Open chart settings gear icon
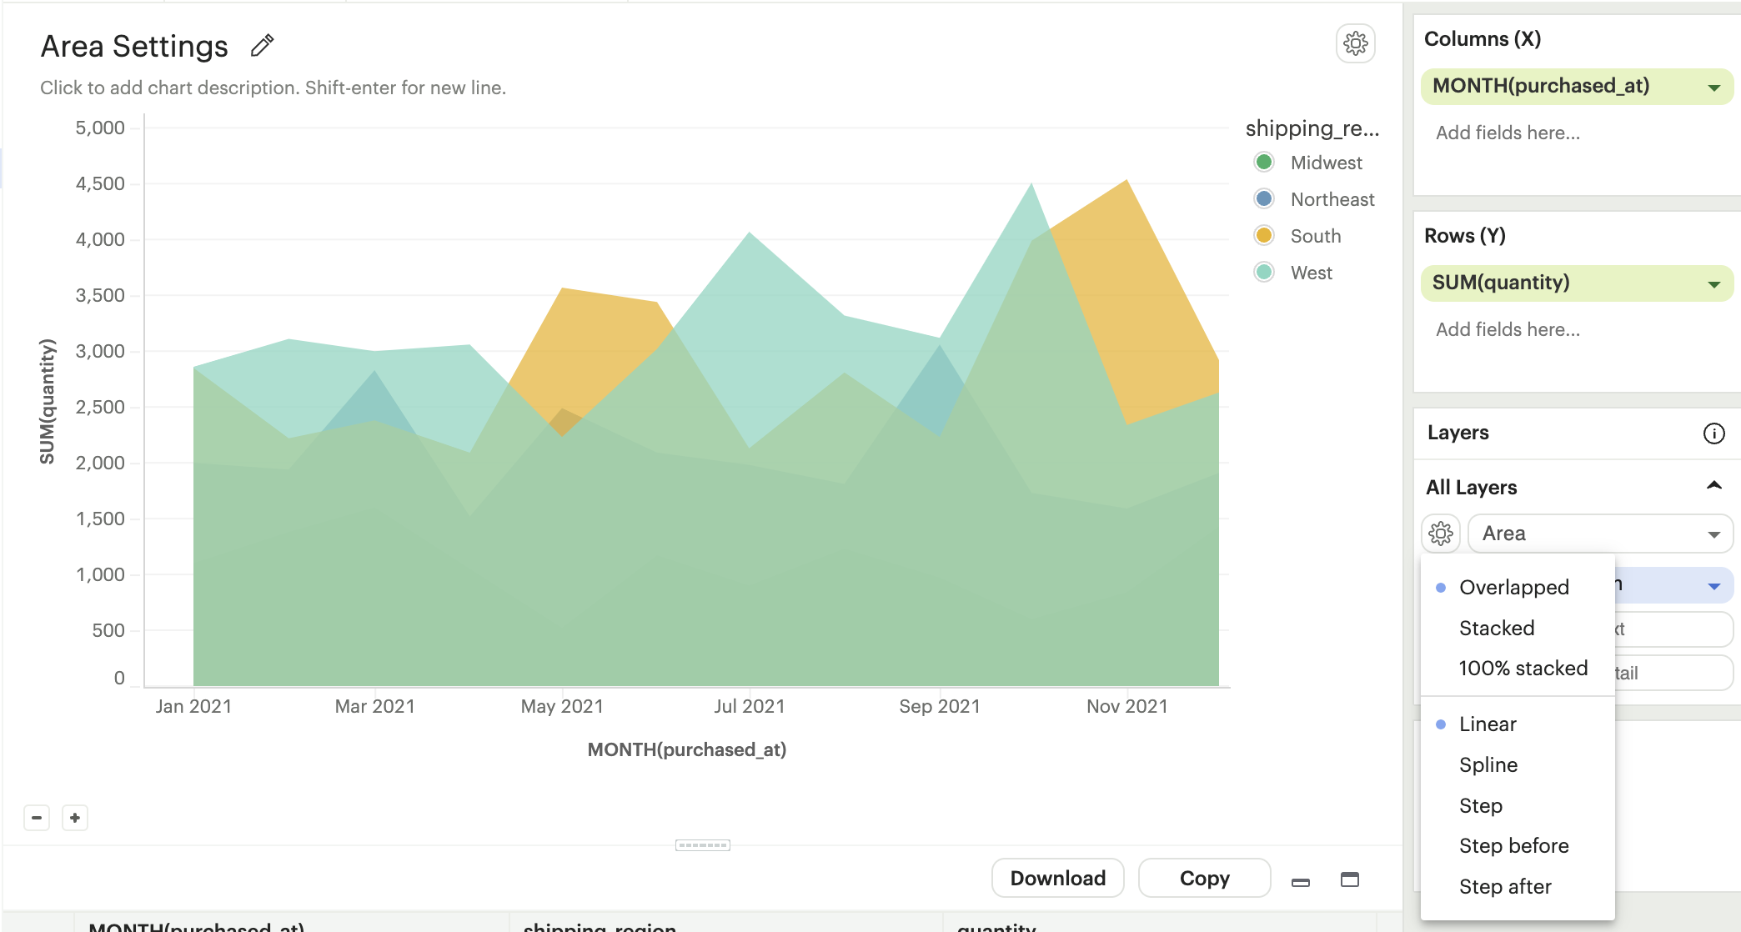 [x=1355, y=43]
